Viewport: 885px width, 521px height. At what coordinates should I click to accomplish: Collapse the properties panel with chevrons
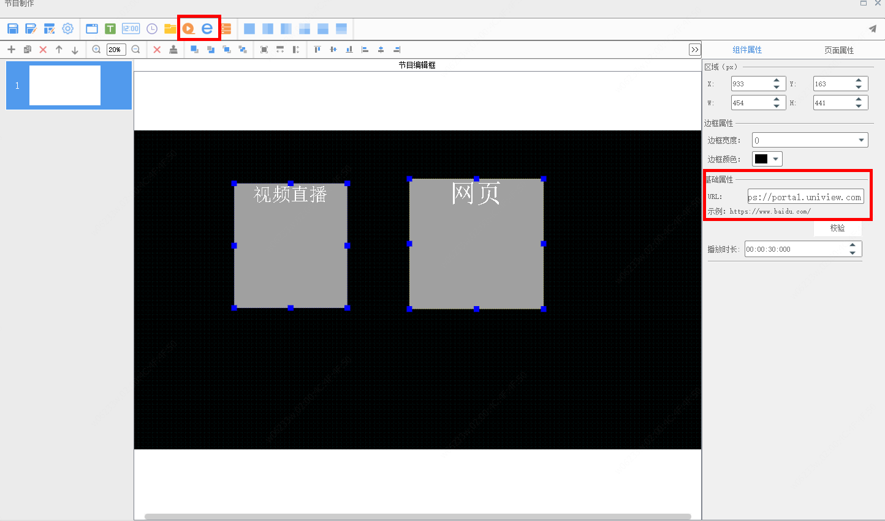click(x=695, y=50)
